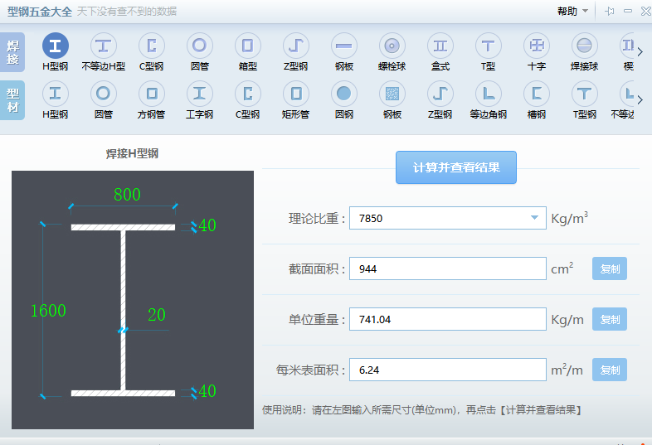The image size is (652, 445).
Task: Click the section height dimension 1600
Action: 48,311
